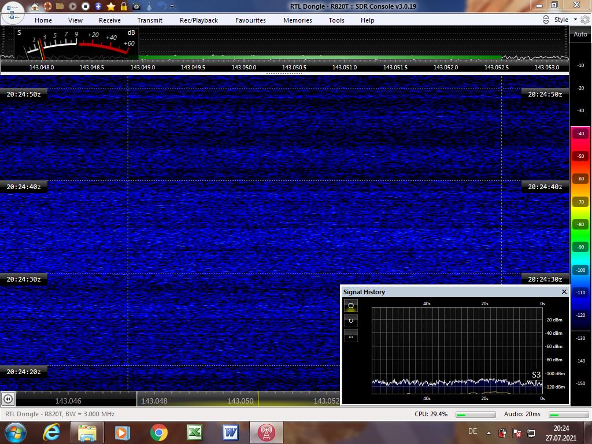Open the Memories ribbon tab

298,20
